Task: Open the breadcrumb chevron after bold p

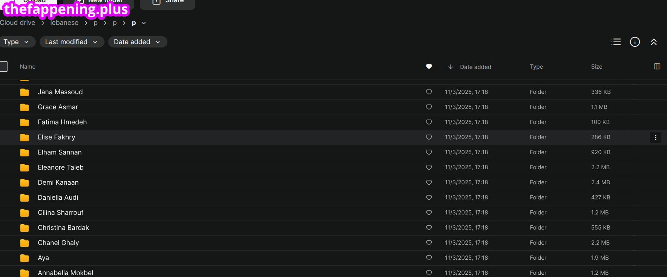Action: pyautogui.click(x=144, y=23)
